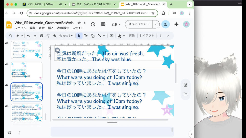Collapse the menus with chevron up
The width and height of the screenshot is (246, 138).
click(x=168, y=36)
